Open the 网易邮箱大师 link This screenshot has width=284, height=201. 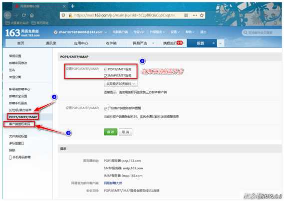click(x=113, y=183)
